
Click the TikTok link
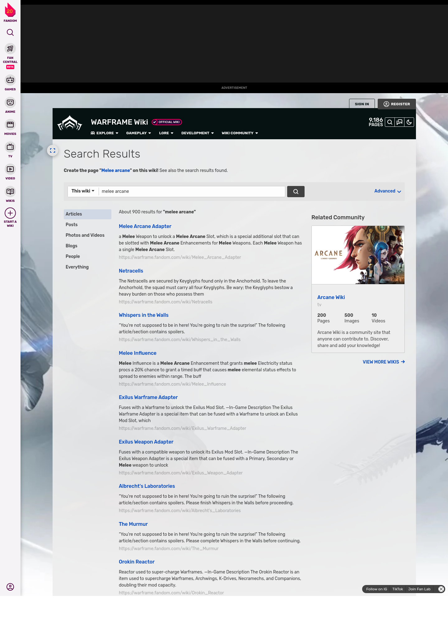[x=398, y=589]
